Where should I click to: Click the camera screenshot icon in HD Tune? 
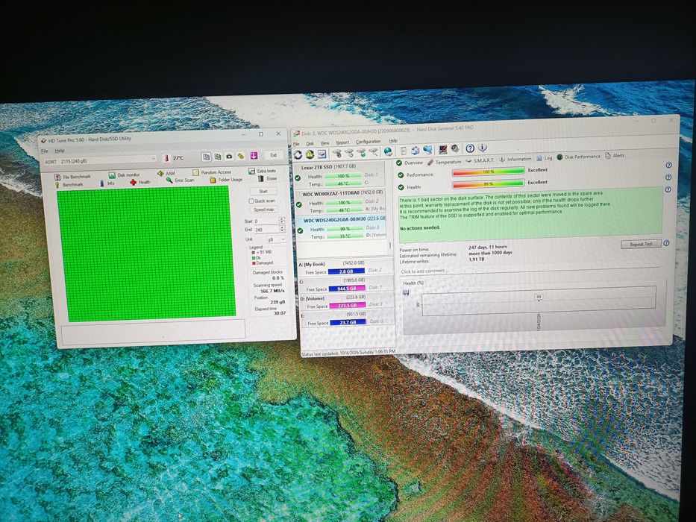[x=229, y=157]
